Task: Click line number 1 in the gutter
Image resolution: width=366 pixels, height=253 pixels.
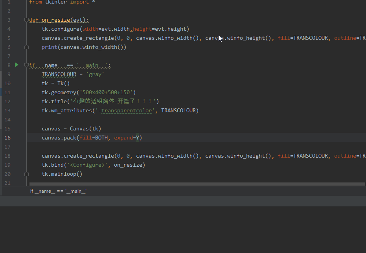Action: click(x=9, y=2)
